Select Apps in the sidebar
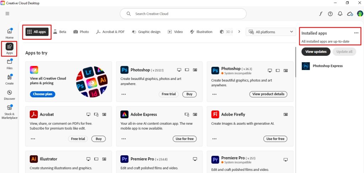364x173 pixels. 10,49
